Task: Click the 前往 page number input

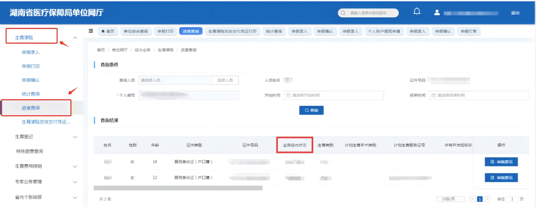Action: (x=513, y=199)
